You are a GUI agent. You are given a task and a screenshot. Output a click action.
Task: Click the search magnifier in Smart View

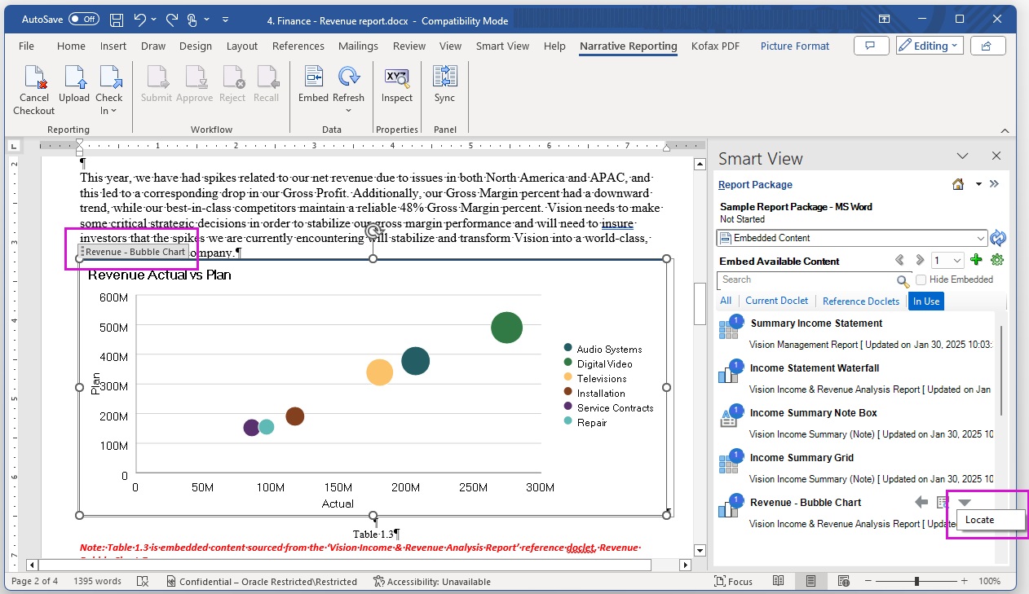coord(903,281)
